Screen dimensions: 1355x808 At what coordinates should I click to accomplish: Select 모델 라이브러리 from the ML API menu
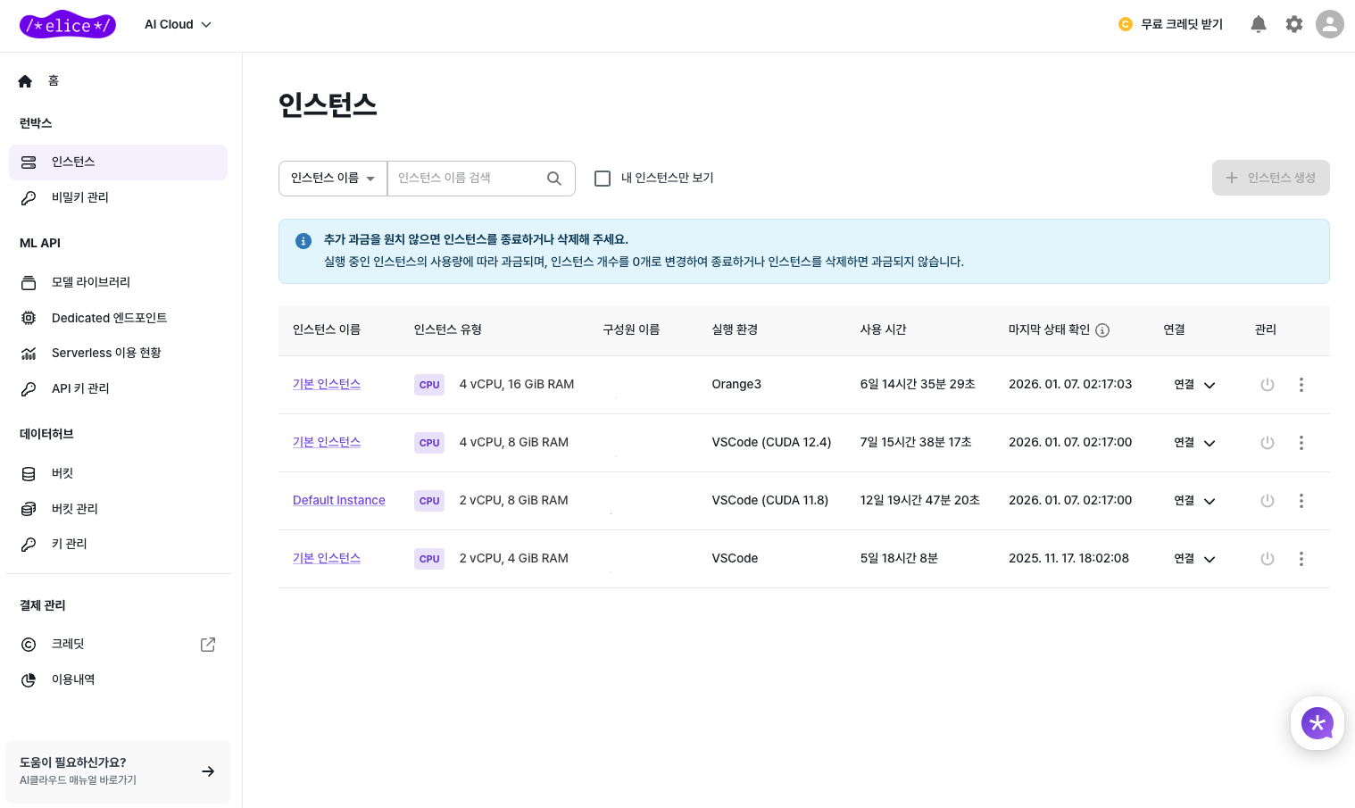pos(91,282)
